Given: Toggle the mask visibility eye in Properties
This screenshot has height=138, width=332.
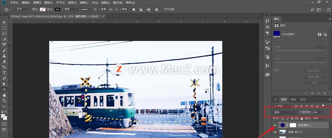Looking at the screenshot, I should (318, 93).
